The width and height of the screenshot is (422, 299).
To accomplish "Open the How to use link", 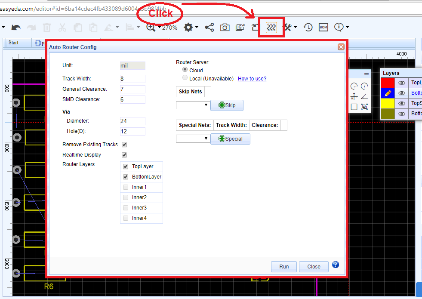I will (252, 78).
